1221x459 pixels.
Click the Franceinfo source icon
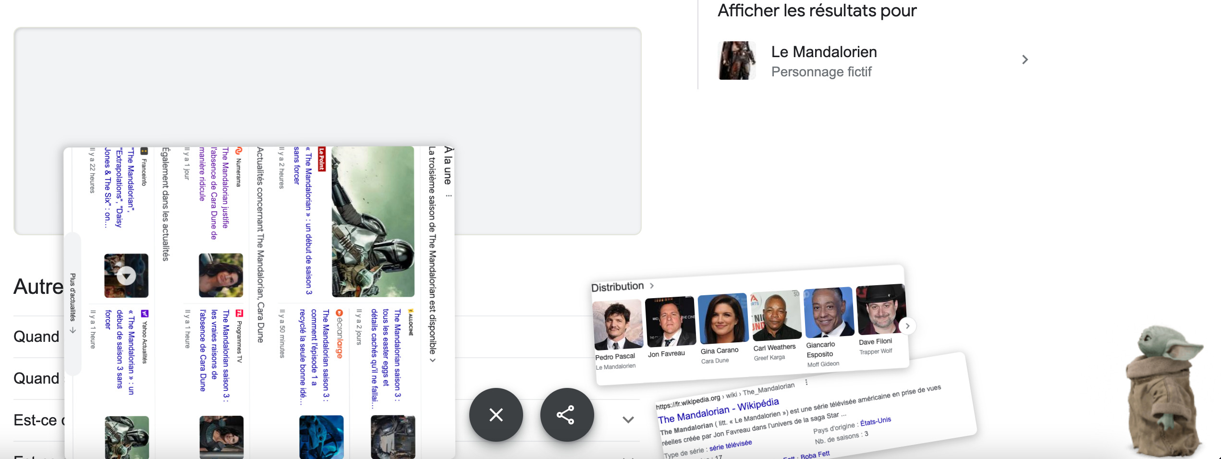(x=144, y=151)
